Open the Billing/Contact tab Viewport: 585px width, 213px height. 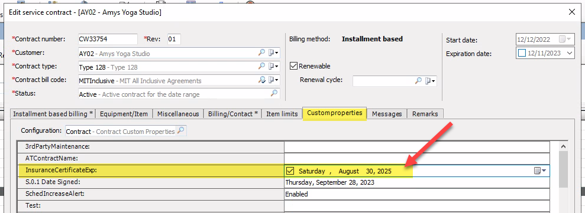point(233,114)
